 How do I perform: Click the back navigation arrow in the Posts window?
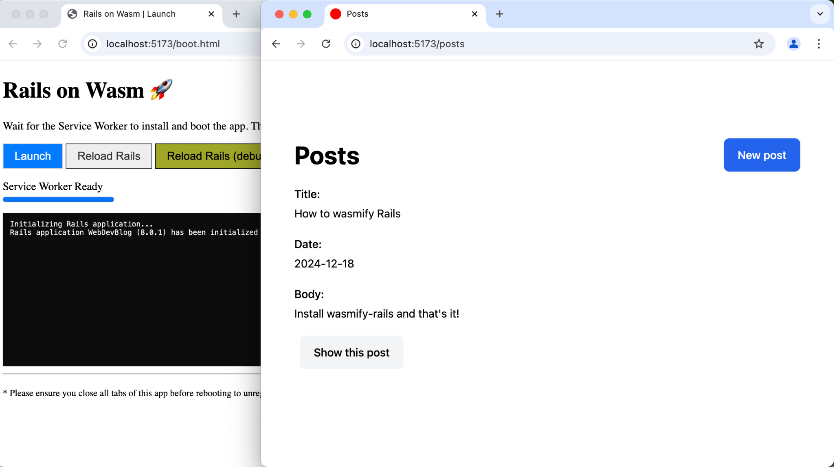point(276,44)
